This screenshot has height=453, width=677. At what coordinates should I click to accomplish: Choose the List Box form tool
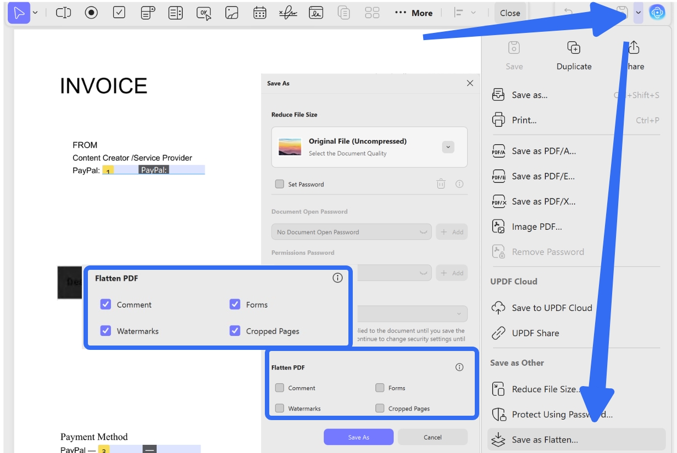click(175, 13)
